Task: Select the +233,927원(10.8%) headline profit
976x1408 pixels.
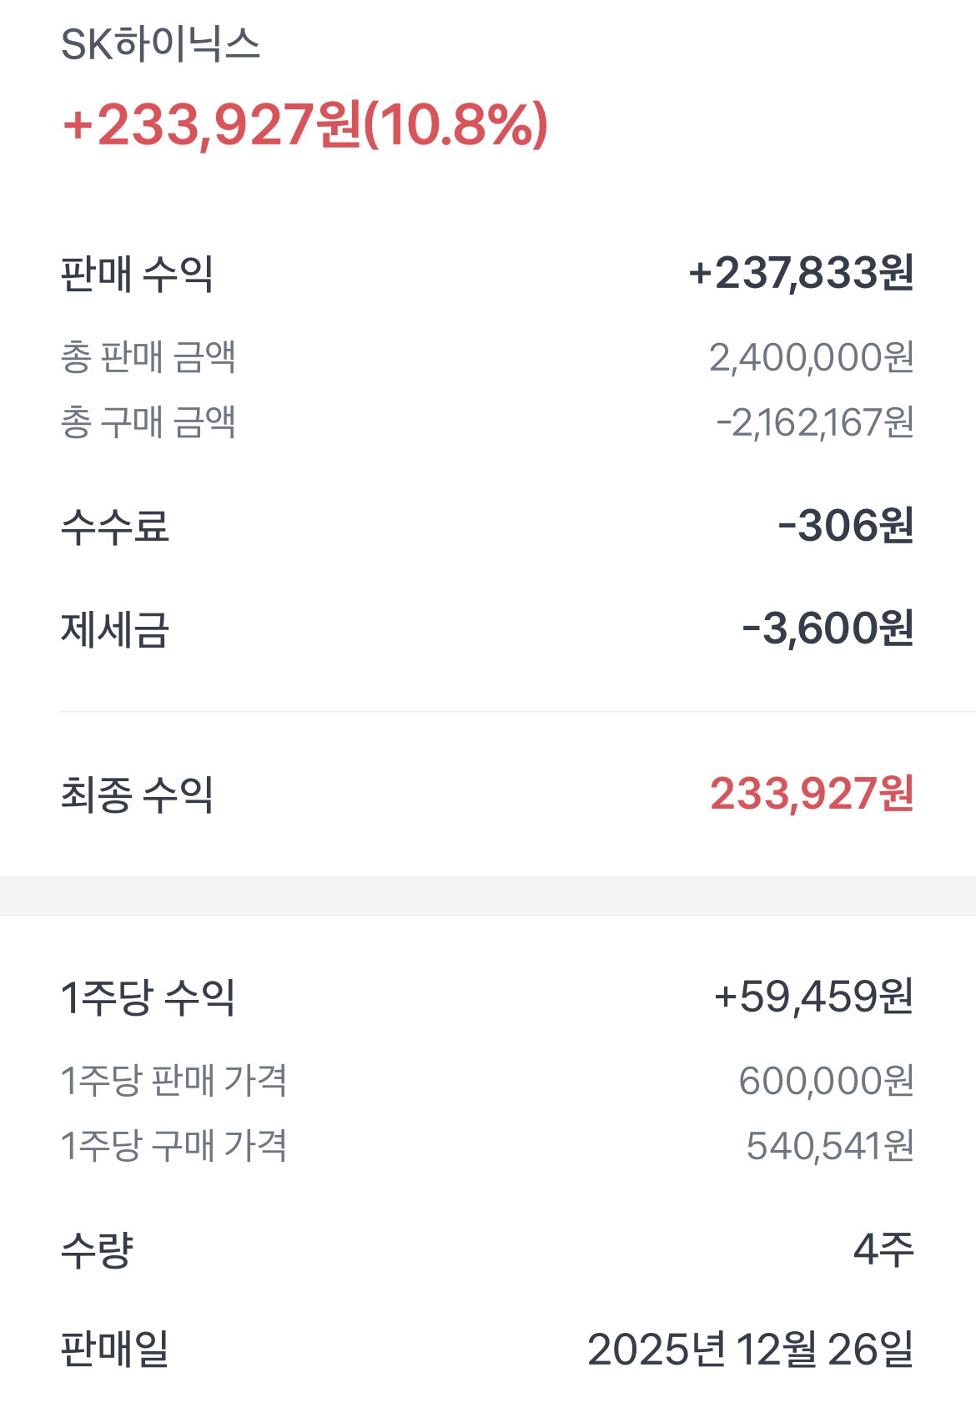Action: (305, 125)
